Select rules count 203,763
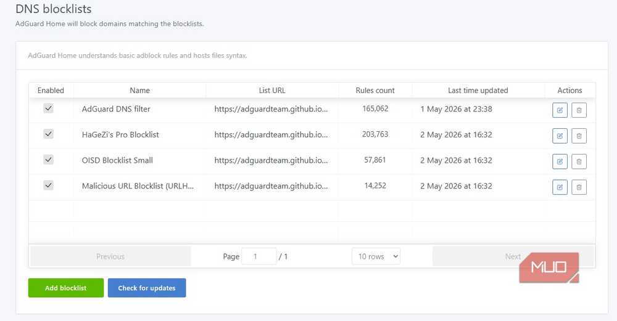This screenshot has height=321, width=617. click(x=375, y=134)
